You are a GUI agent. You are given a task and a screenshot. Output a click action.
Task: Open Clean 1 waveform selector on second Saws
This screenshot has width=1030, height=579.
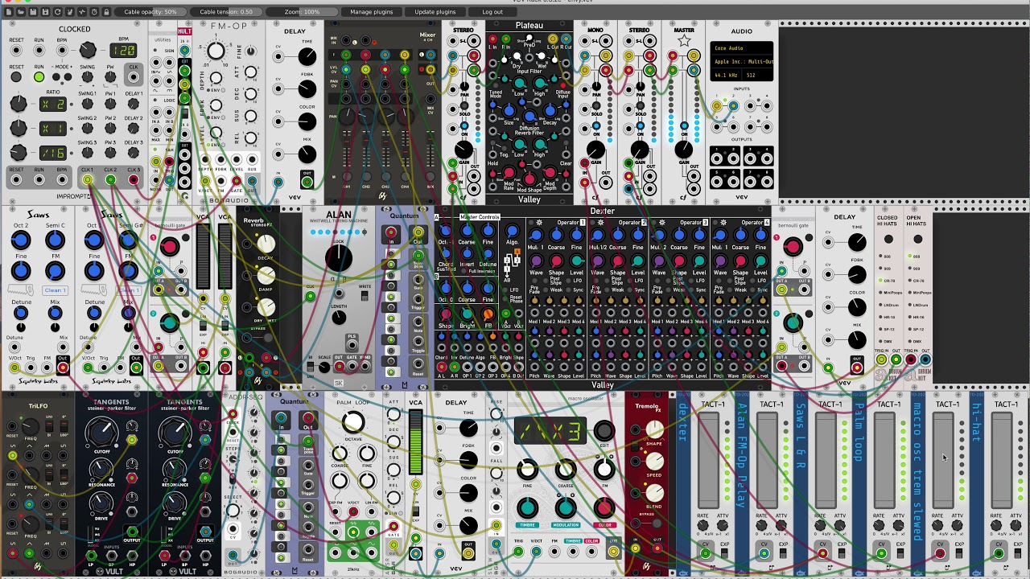[x=129, y=290]
